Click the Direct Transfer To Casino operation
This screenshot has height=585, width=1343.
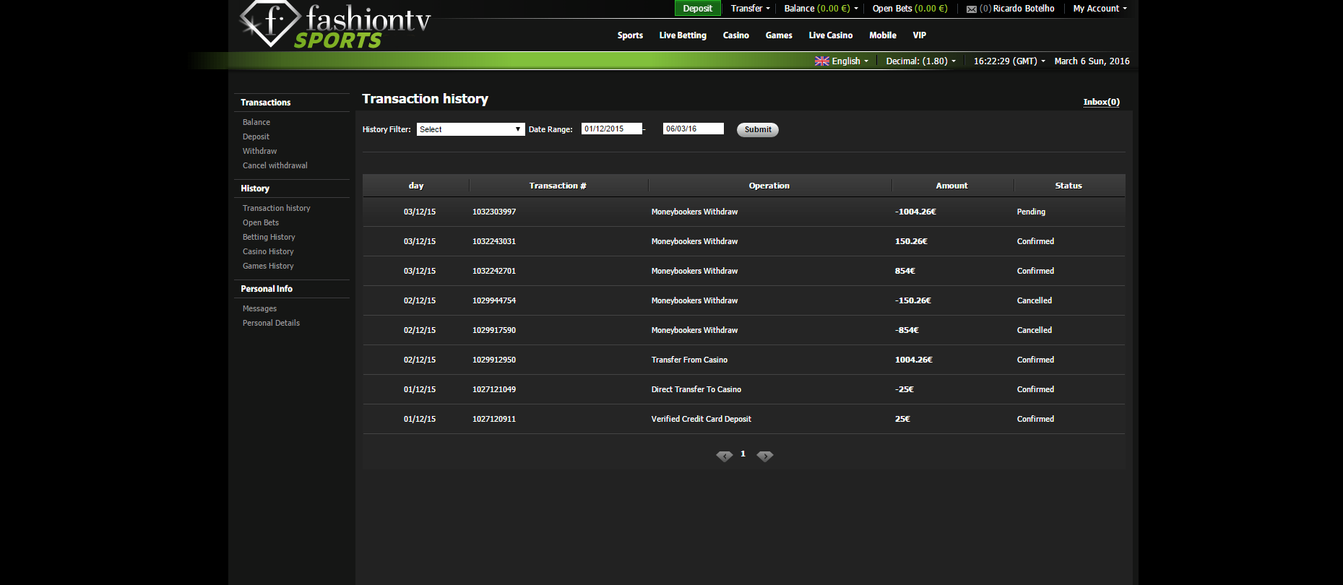pyautogui.click(x=696, y=389)
